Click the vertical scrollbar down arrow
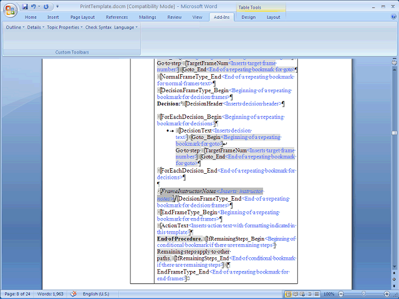Screen dimensions: 399x299 pyautogui.click(x=394, y=267)
